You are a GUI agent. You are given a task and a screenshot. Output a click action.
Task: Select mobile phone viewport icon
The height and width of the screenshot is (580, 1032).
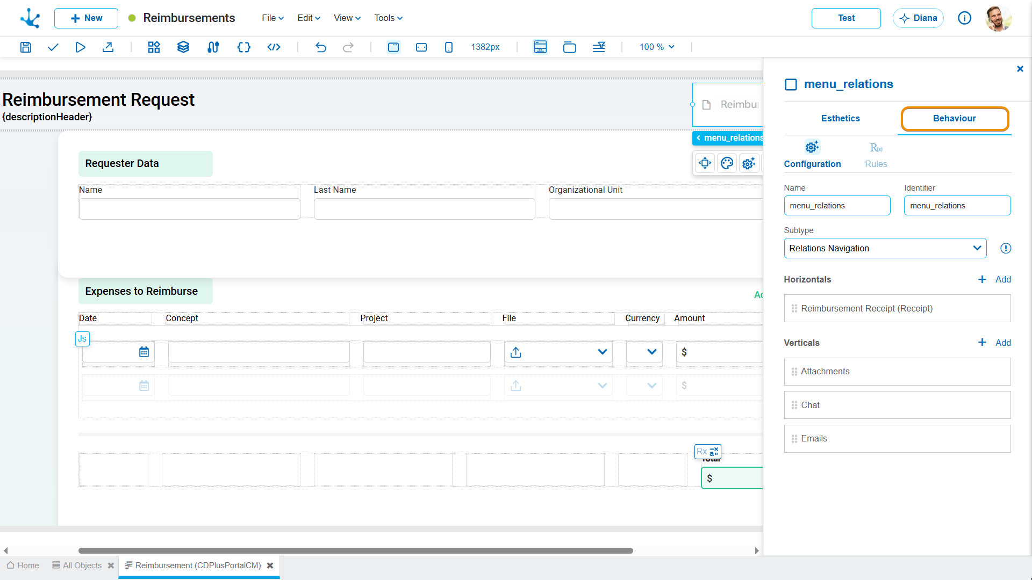tap(449, 47)
